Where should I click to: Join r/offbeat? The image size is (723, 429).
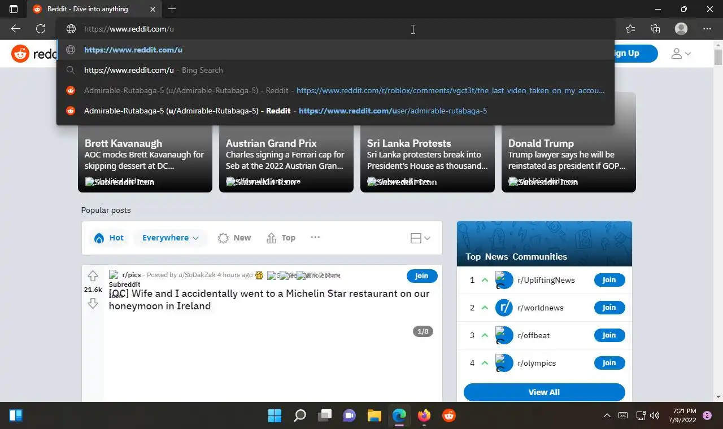pos(609,335)
